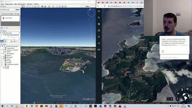The height and width of the screenshot is (108, 192).
Task: Click the search field containing Нью-Йорк, США
Action: (x=7, y=9)
